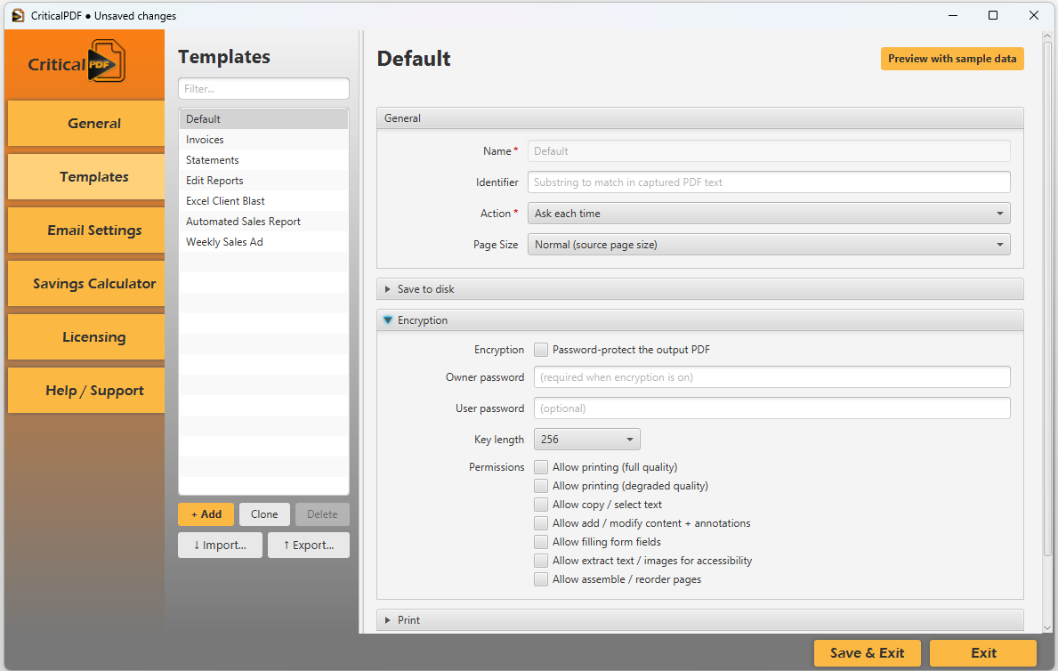1058x671 pixels.
Task: Select the Statements template
Action: point(263,160)
